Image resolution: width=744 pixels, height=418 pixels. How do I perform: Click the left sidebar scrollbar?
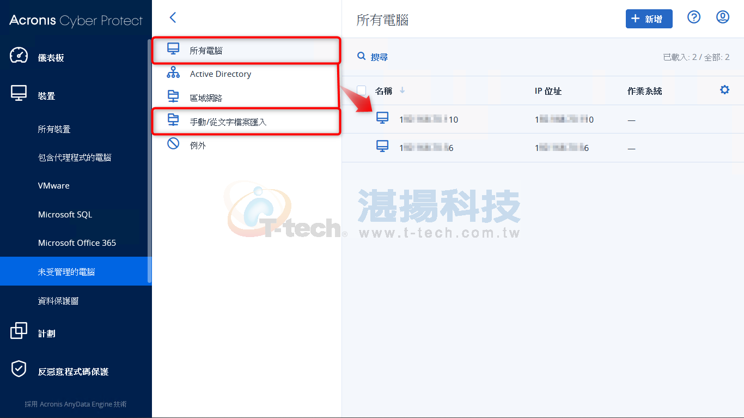(x=149, y=161)
